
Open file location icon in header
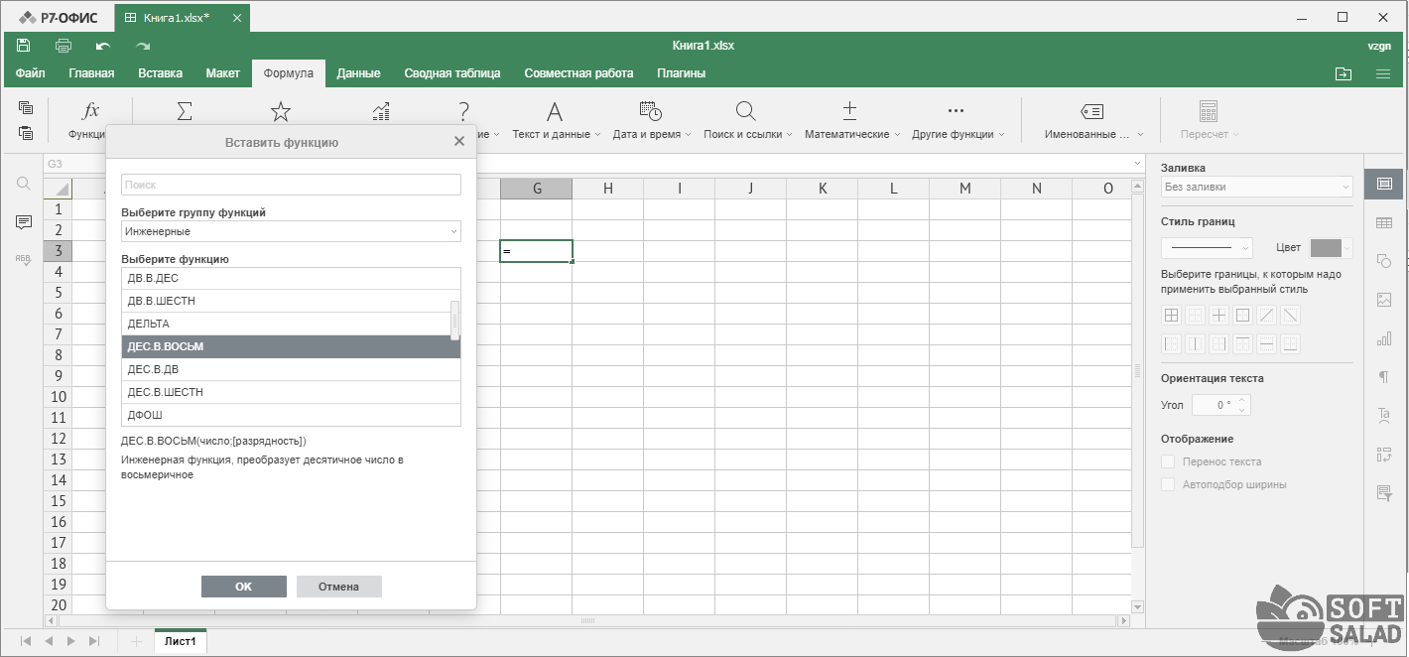point(1344,73)
